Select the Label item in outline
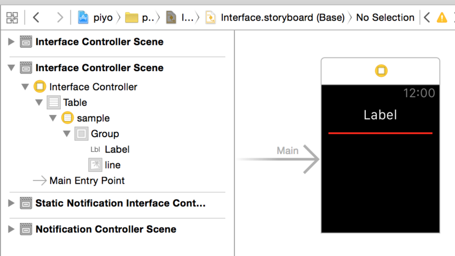The height and width of the screenshot is (256, 455). click(117, 149)
